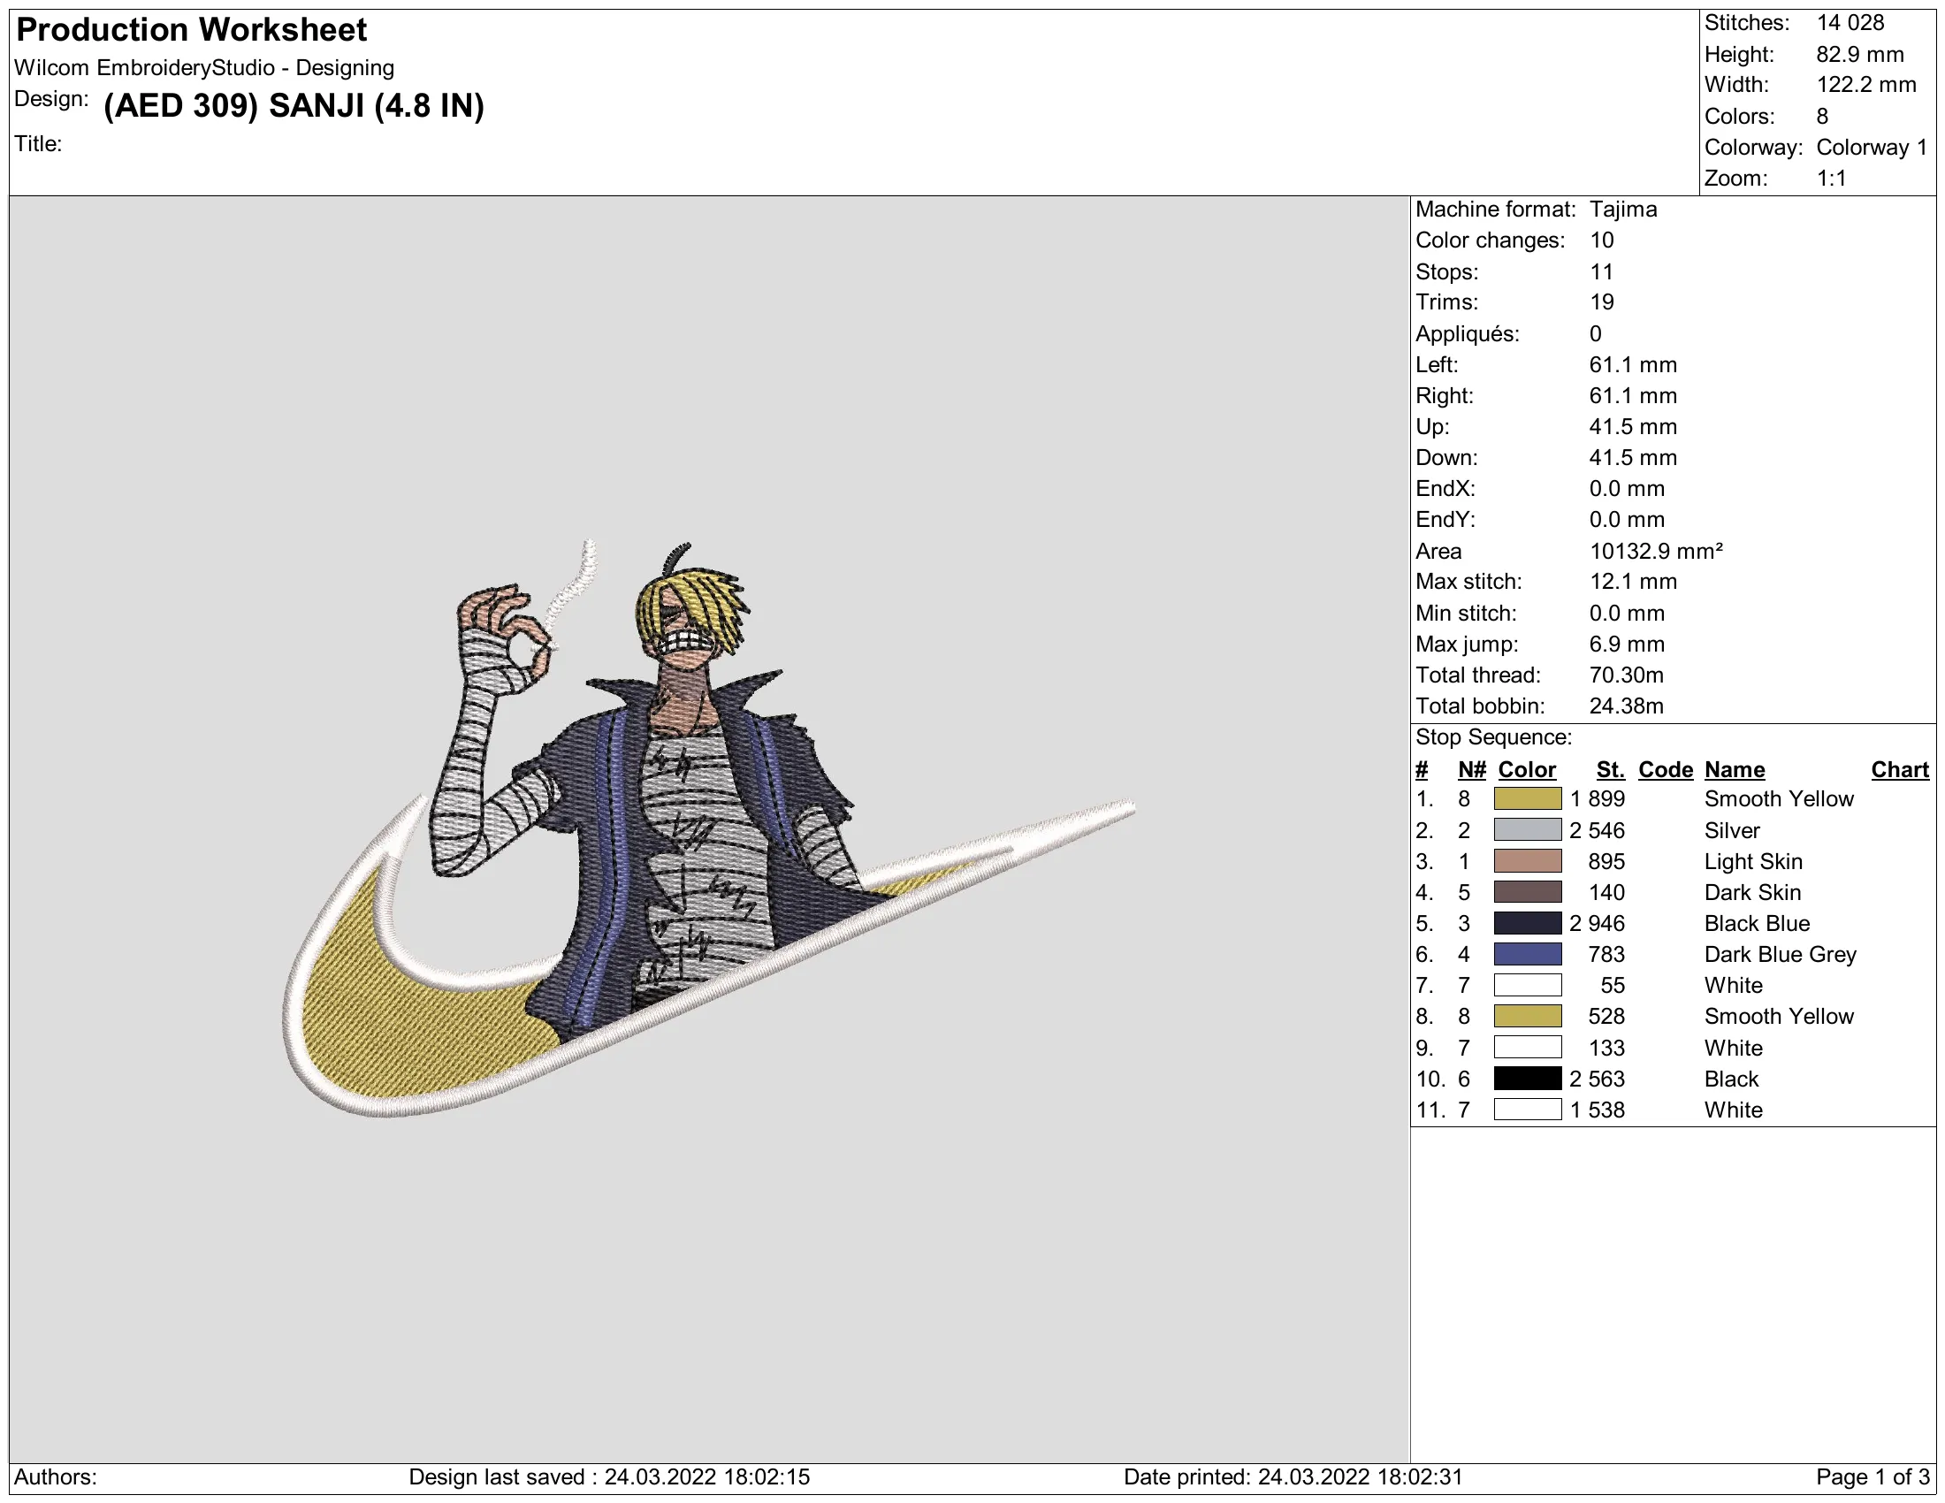Click the 'Production Worksheet' heading
This screenshot has width=1945, height=1503.
[192, 30]
